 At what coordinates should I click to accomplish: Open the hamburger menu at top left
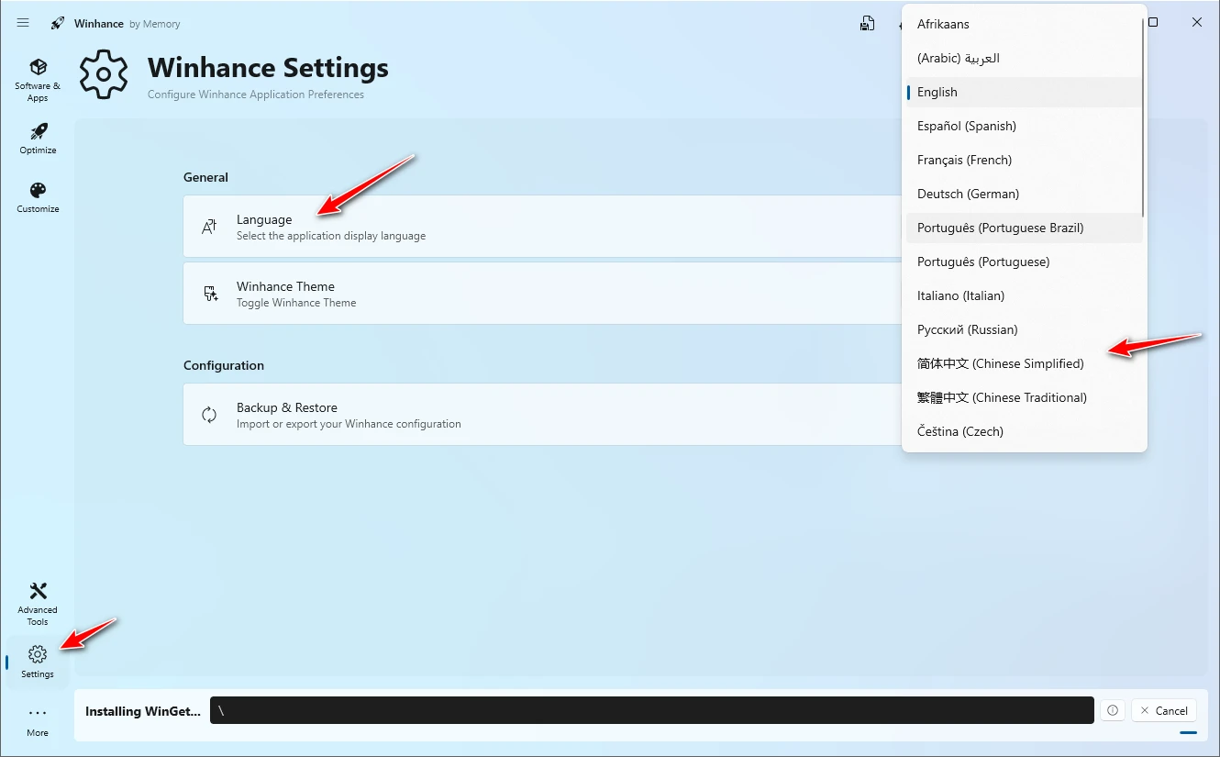pyautogui.click(x=23, y=23)
